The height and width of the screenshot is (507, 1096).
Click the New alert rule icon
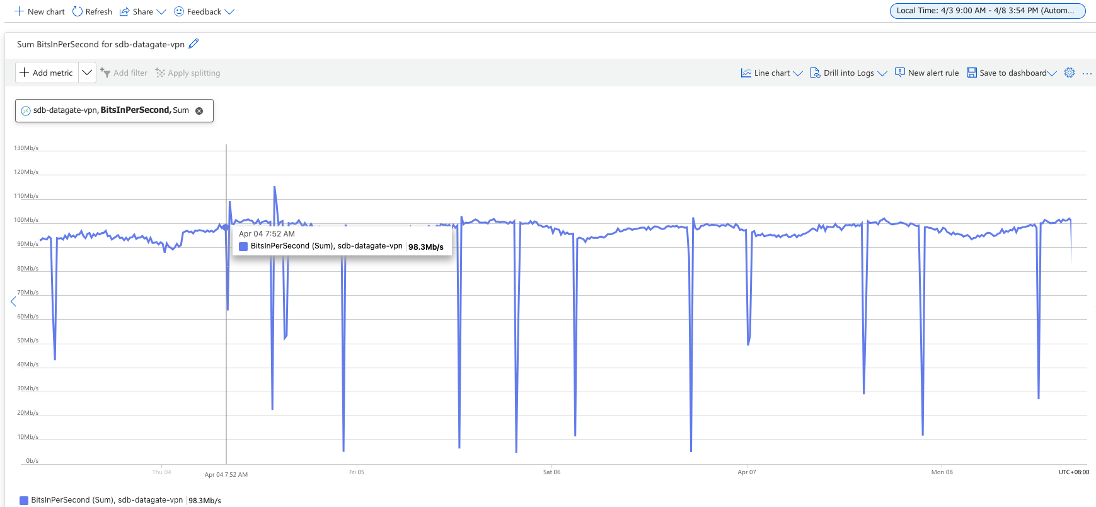click(900, 73)
